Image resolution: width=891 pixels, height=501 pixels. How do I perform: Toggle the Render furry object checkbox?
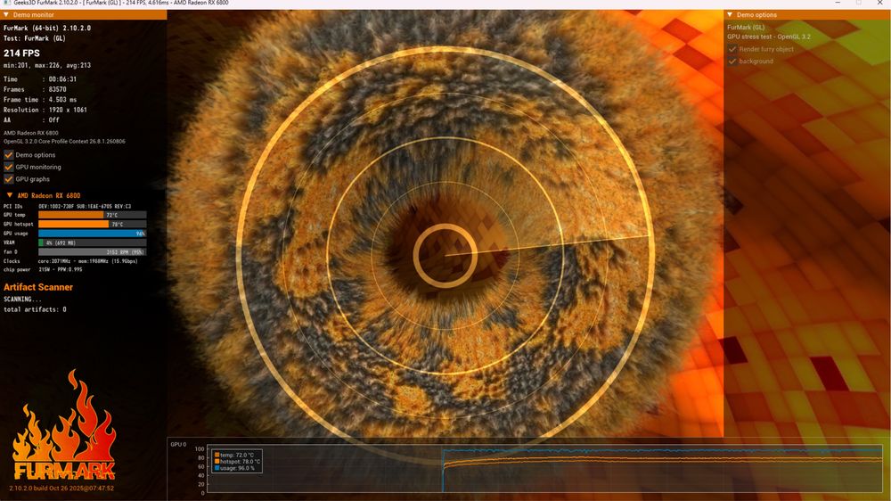click(732, 49)
